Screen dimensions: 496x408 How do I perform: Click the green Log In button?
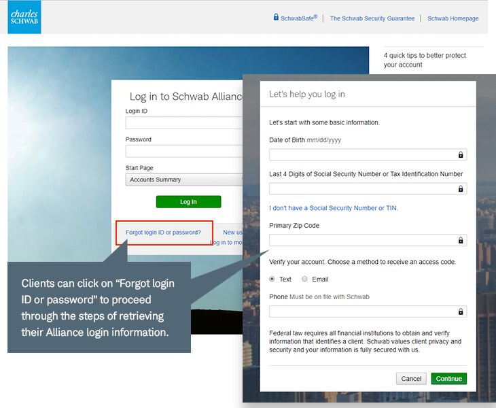[x=188, y=202]
